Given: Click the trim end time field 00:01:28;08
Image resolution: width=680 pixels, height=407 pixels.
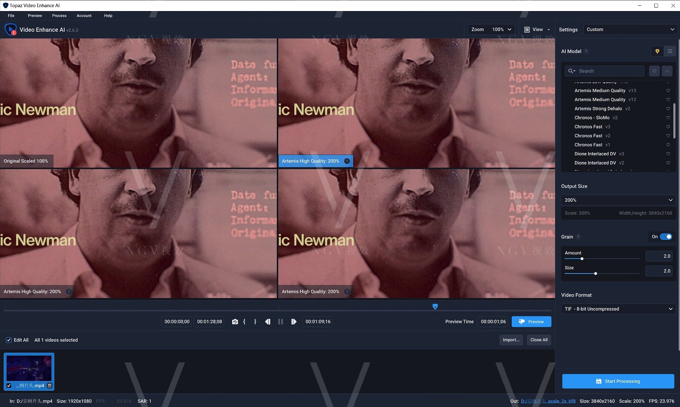Looking at the screenshot, I should 209,322.
